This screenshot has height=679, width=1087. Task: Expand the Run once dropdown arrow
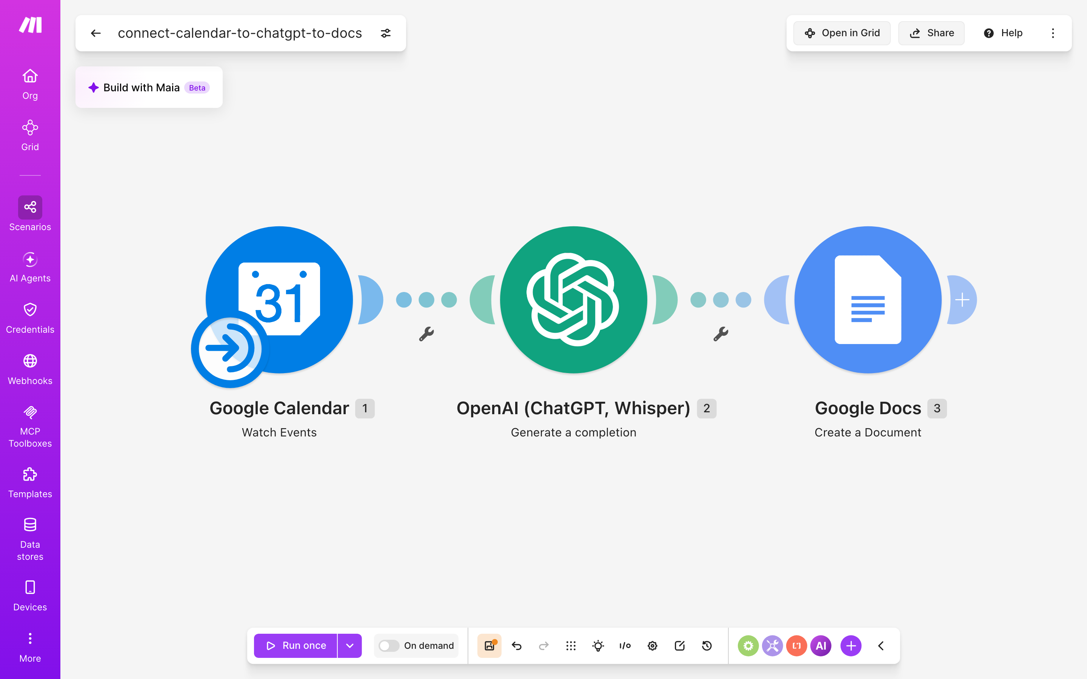point(350,646)
